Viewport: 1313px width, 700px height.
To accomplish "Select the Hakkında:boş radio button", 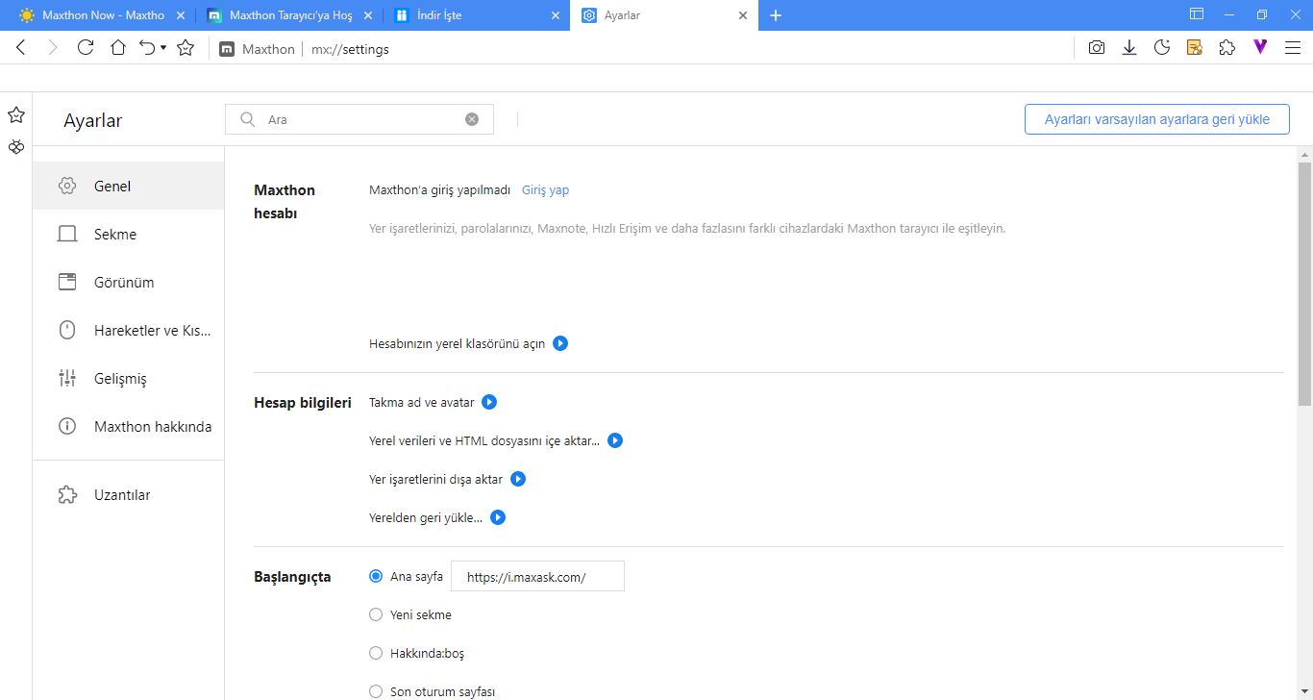I will 376,653.
